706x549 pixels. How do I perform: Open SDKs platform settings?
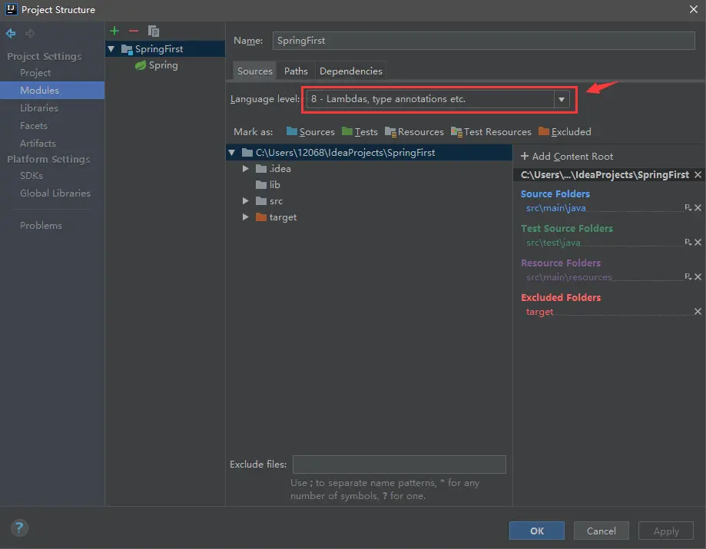tap(31, 176)
